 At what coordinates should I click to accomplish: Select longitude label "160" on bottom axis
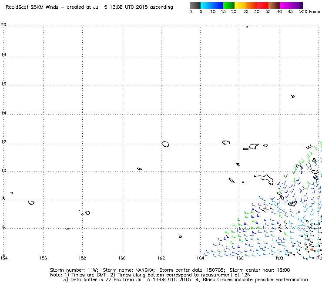(x=122, y=258)
